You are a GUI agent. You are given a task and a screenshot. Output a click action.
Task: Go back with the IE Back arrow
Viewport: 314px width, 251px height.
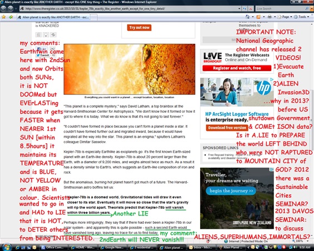[x=3, y=8]
